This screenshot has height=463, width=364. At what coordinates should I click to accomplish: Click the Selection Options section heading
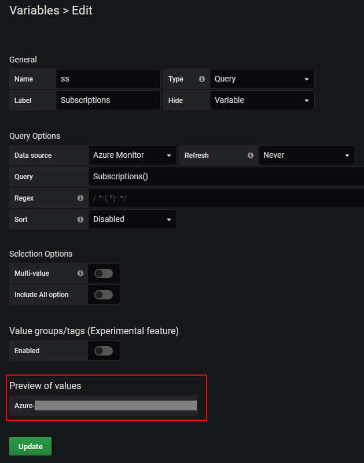point(41,254)
